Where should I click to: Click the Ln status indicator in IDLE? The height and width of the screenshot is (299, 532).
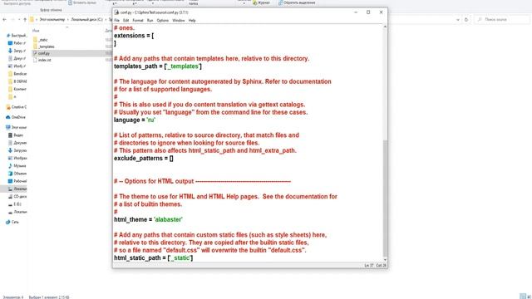(x=369, y=266)
